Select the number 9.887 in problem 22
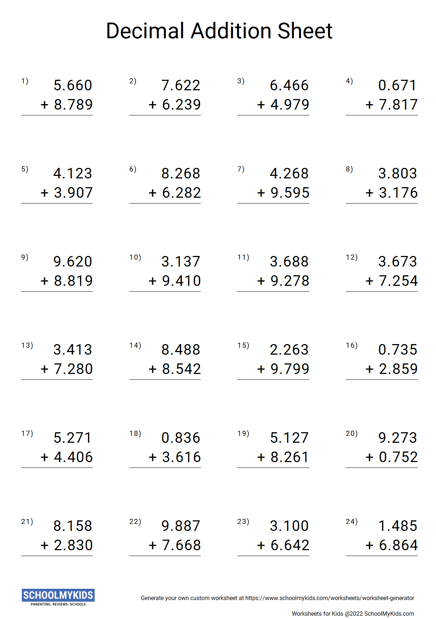Image resolution: width=436 pixels, height=619 pixels. coord(181,526)
